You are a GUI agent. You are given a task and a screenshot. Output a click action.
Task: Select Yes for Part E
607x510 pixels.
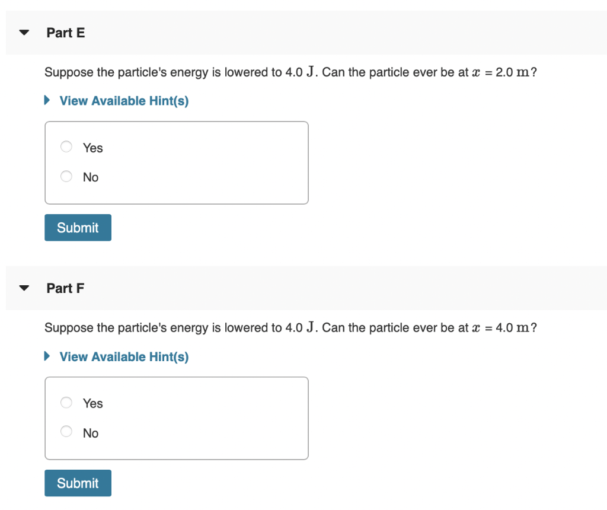pos(66,146)
